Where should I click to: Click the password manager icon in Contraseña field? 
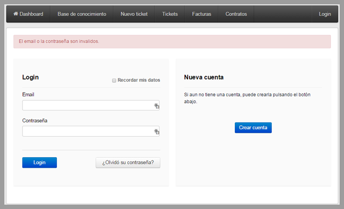[x=156, y=131]
